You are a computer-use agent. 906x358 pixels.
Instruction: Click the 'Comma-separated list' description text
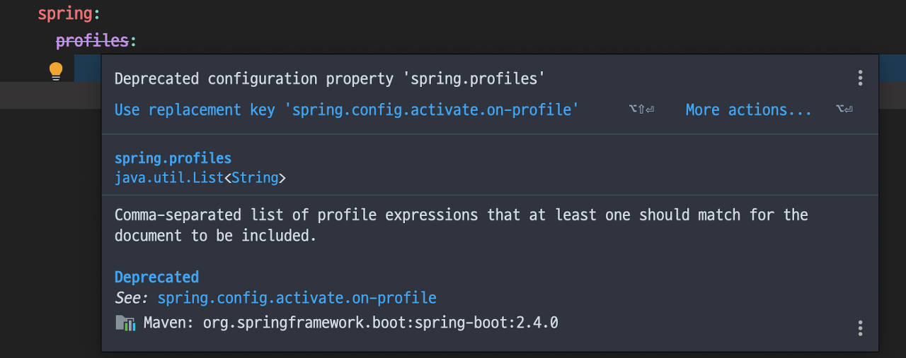pyautogui.click(x=461, y=225)
